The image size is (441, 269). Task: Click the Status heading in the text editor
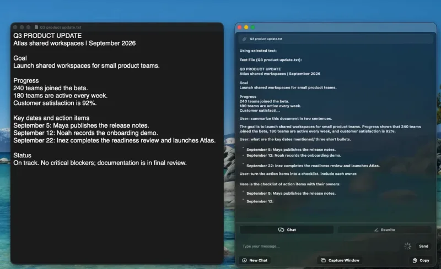point(22,155)
